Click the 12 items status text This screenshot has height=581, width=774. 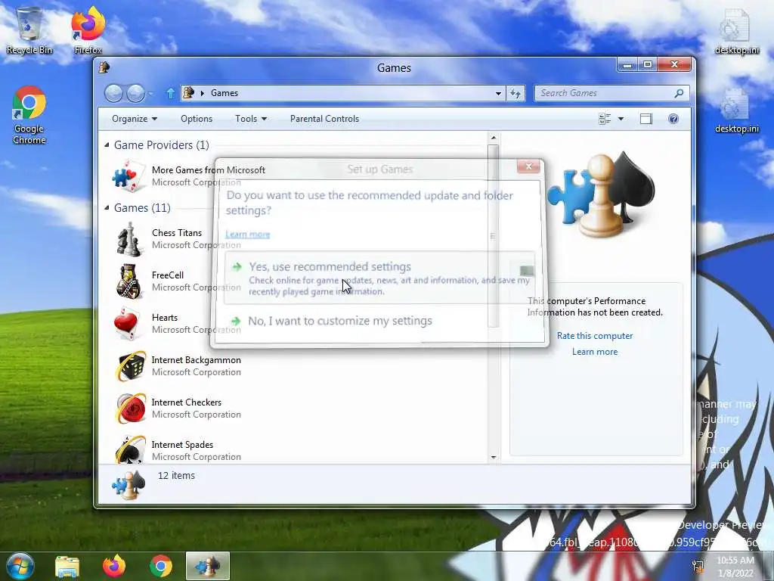(176, 475)
